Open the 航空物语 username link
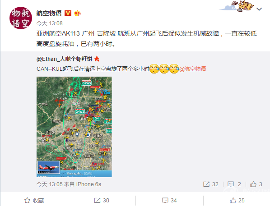Image resolution: width=270 pixels, height=206 pixels. (x=49, y=13)
